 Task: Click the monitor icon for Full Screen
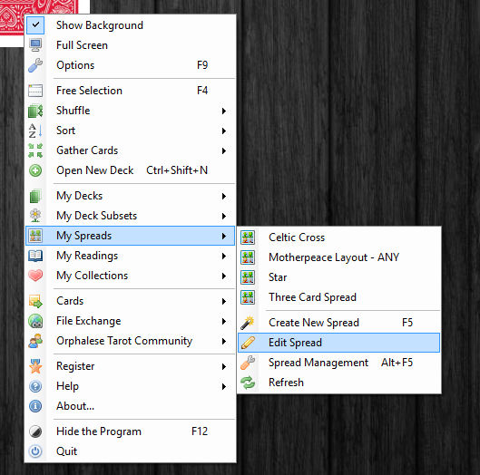[x=35, y=45]
